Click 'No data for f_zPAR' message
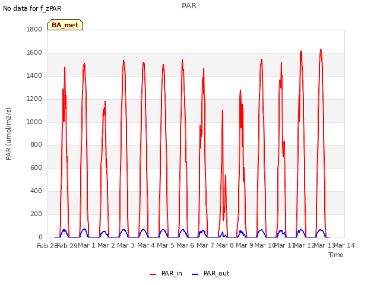Image resolution: width=380 pixels, height=285 pixels. click(x=32, y=8)
